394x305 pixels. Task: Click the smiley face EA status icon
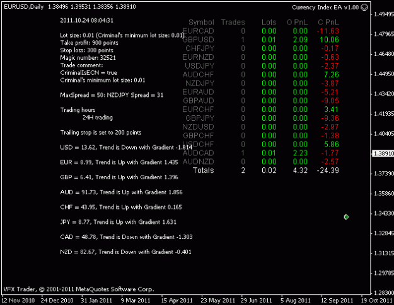tap(364, 8)
